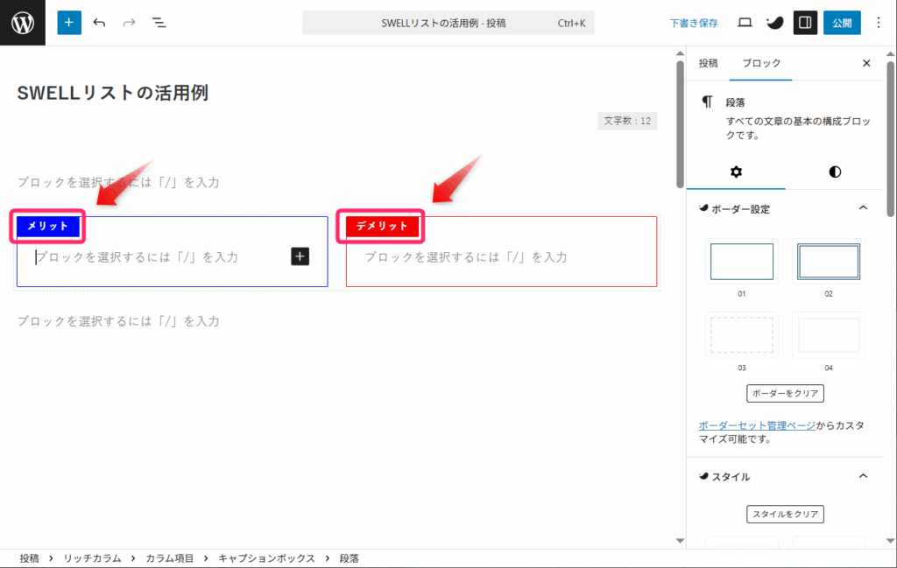Choose border style 04

(x=829, y=335)
